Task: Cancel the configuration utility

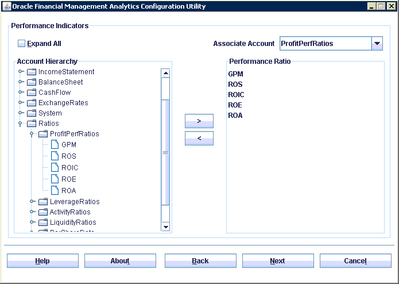Action: pos(355,261)
